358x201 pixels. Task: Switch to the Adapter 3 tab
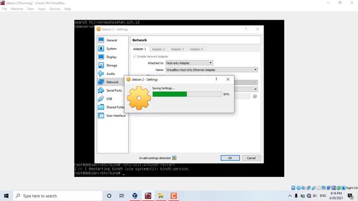click(x=177, y=49)
